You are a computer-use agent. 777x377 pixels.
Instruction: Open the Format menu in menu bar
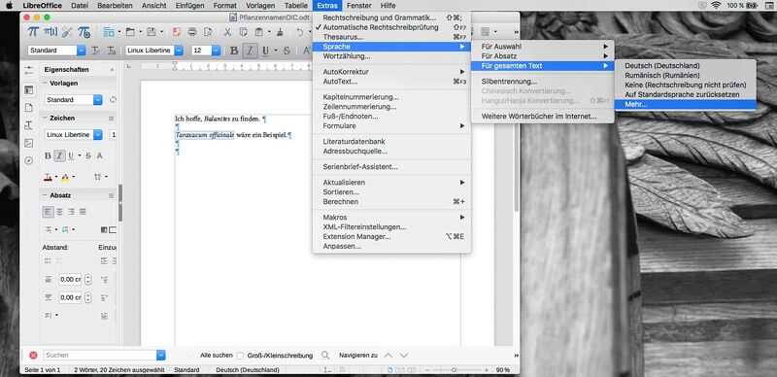(x=224, y=6)
